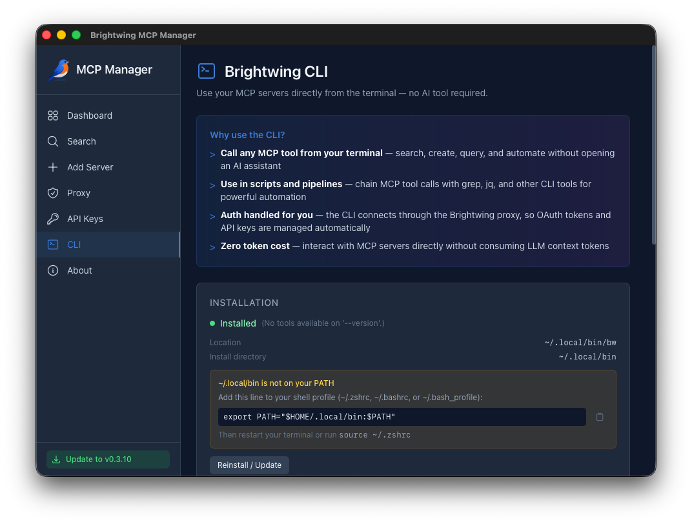
Task: Click the 'Add this line to your shell profile' text
Action: [350, 398]
